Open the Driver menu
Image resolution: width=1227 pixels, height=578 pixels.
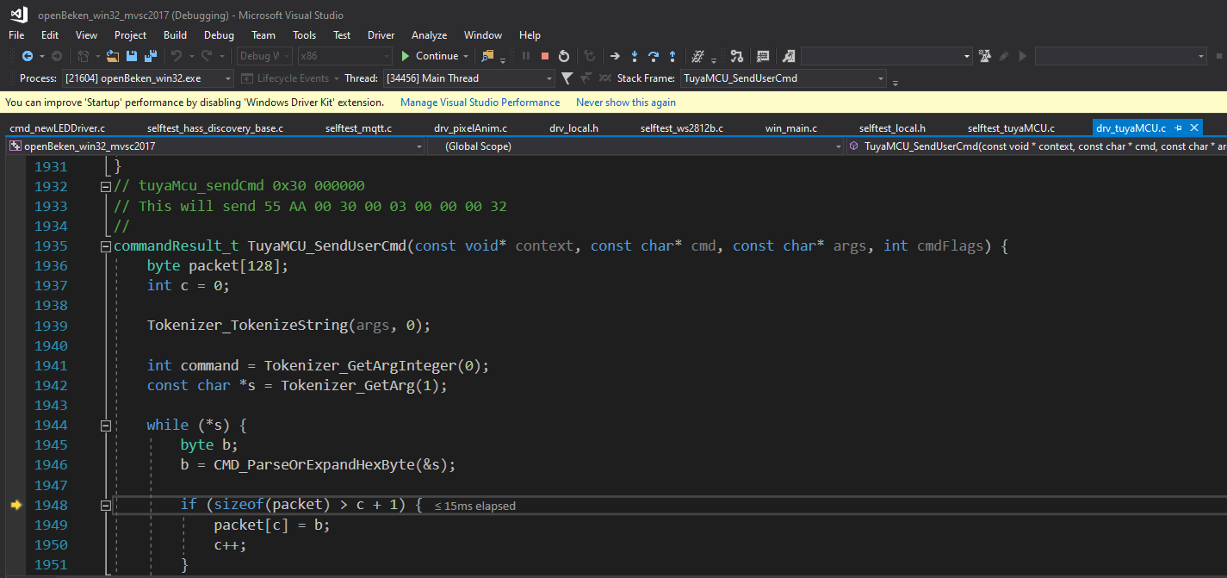pos(381,35)
